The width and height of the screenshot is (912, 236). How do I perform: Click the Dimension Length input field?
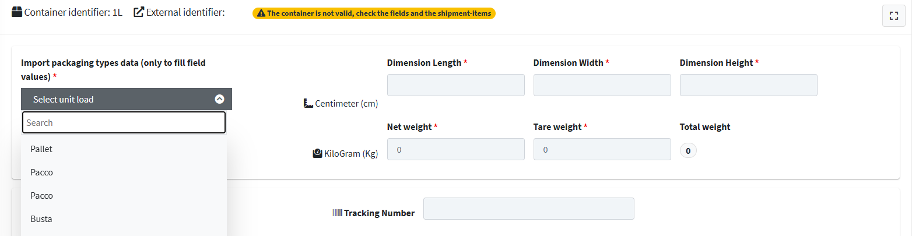(456, 85)
